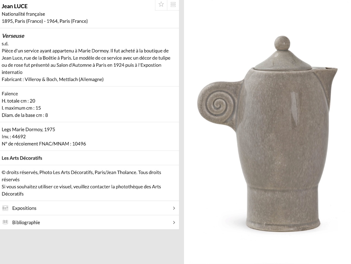This screenshot has width=351, height=264.
Task: Expand the Bibliographie section chevron
Action: [174, 222]
